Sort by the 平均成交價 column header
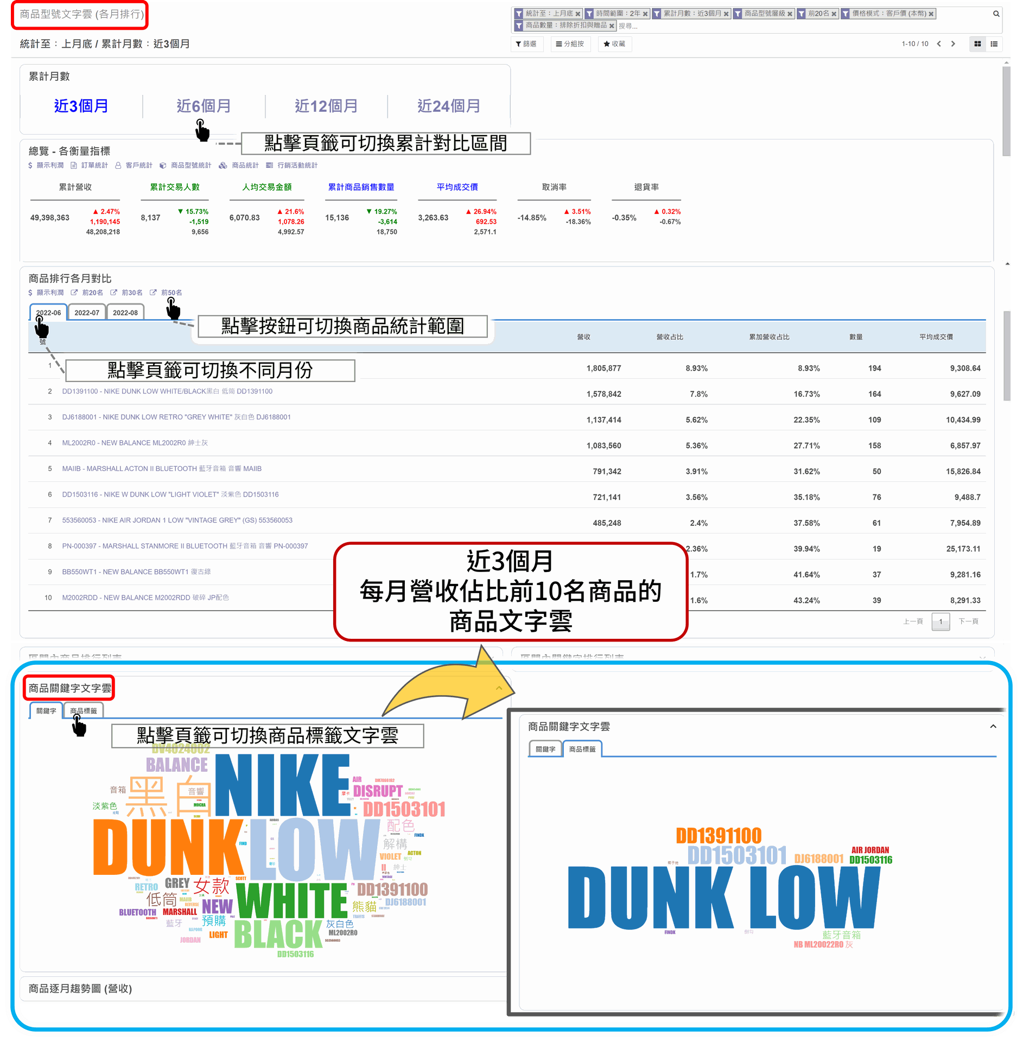The height and width of the screenshot is (1042, 1023). [936, 337]
